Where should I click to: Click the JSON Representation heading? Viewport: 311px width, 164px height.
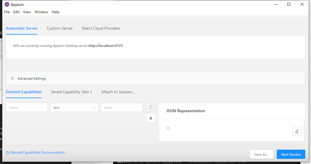coord(185,111)
